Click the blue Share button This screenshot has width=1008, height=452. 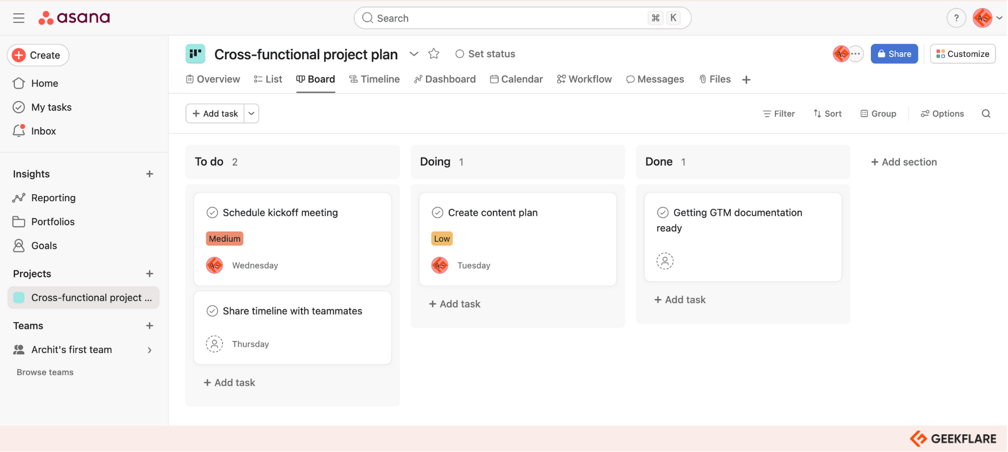[x=893, y=54]
